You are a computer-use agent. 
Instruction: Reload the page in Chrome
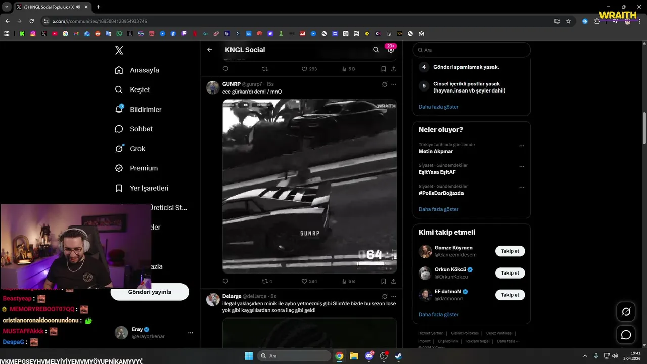[31, 21]
